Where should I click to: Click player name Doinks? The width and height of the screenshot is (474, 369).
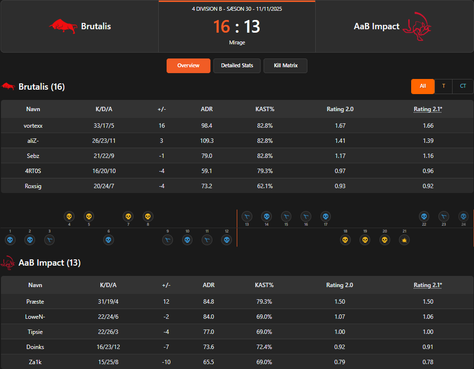coord(35,347)
